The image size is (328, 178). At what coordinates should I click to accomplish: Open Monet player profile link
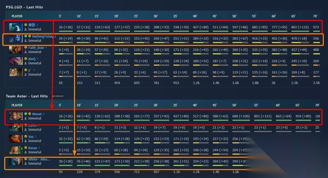point(37,114)
